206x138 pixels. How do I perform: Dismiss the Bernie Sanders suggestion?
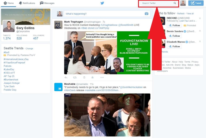tap(200, 31)
